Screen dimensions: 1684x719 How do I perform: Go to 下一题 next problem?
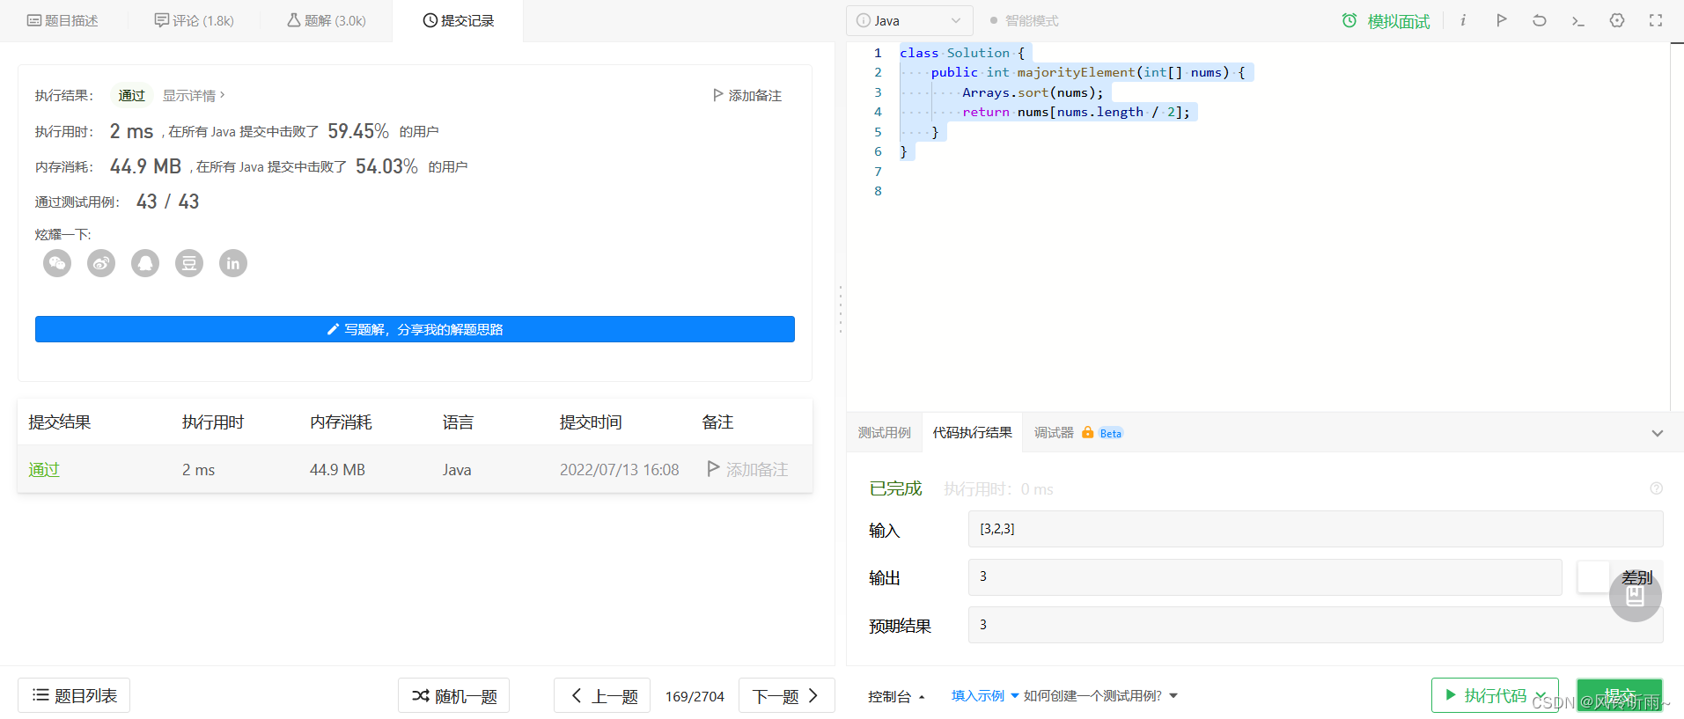[x=786, y=695]
